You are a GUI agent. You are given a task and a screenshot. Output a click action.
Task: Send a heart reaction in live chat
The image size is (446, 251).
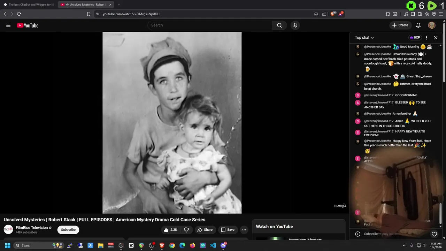[434, 234]
